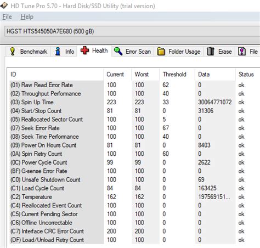Click the Load Cycle Count data value 163425
The height and width of the screenshot is (248, 260).
207,188
